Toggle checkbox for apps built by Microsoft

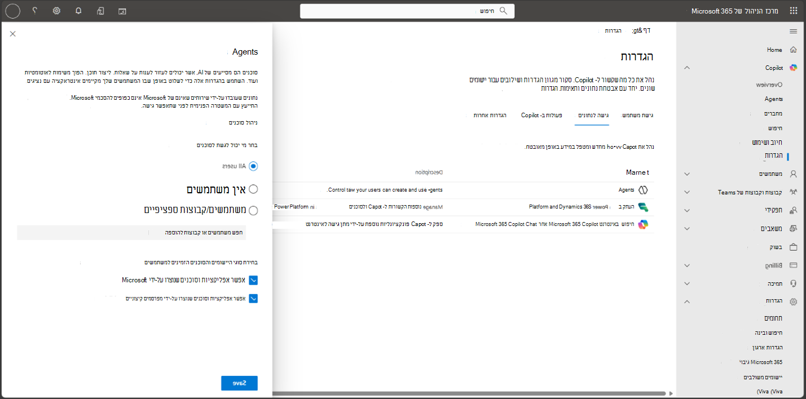(253, 280)
